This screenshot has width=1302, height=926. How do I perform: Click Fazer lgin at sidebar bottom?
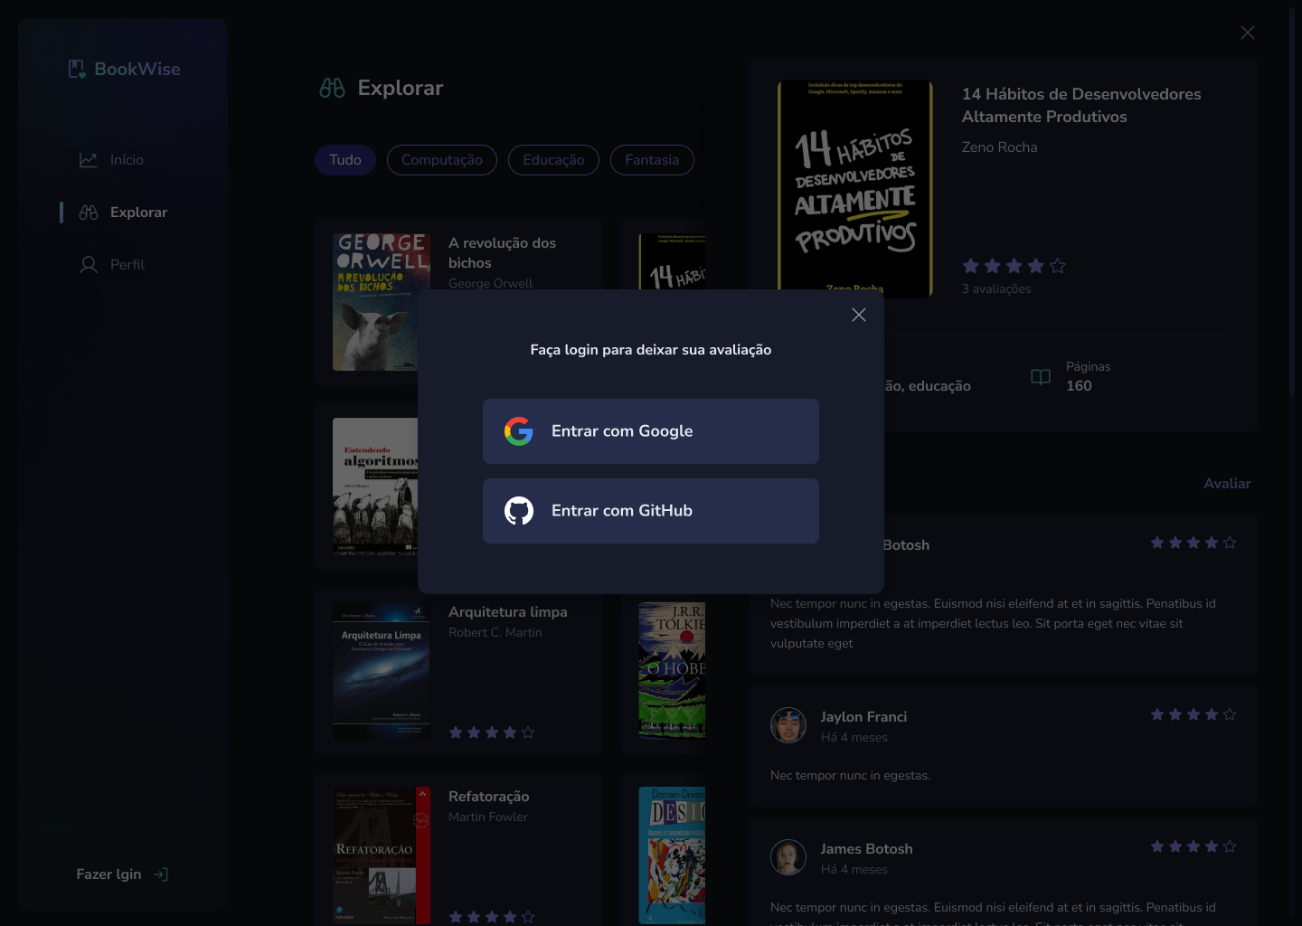point(108,874)
